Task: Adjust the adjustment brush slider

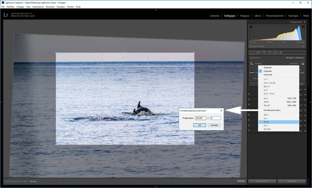Action: point(291,52)
